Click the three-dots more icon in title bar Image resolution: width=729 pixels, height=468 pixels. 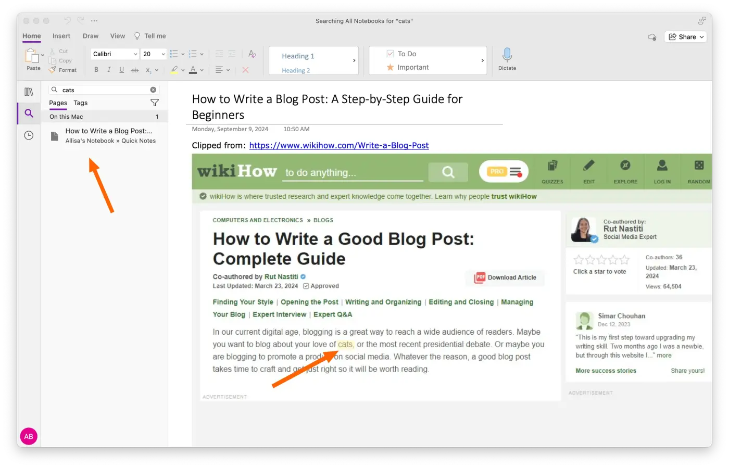point(94,21)
